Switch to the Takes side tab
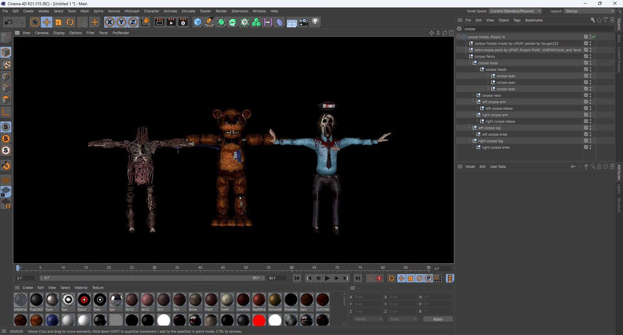 click(619, 38)
